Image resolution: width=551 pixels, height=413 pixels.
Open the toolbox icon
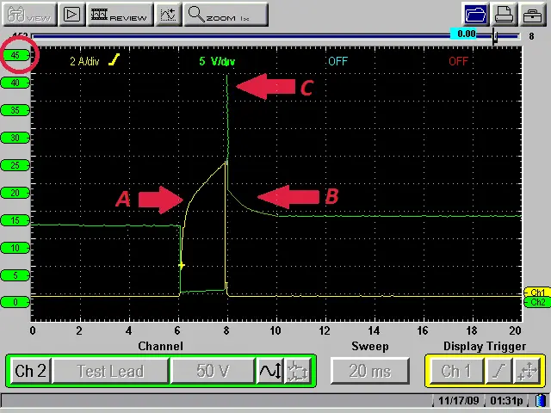click(x=533, y=15)
